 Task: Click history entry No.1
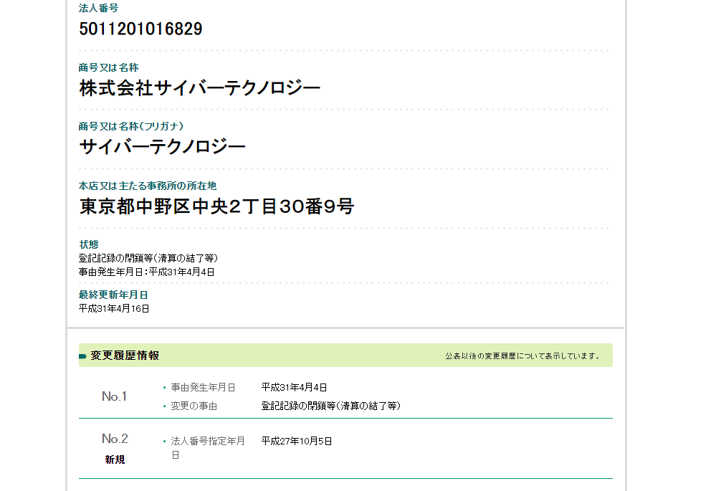pos(114,396)
